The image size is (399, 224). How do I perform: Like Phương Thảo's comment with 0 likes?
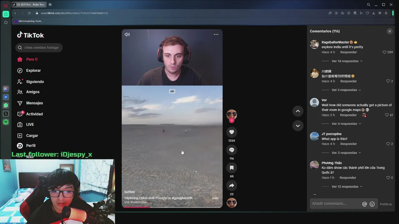[388, 178]
